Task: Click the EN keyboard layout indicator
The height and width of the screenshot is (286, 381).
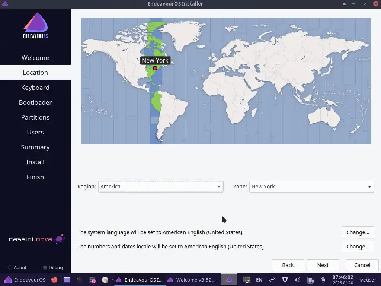Action: (x=259, y=280)
